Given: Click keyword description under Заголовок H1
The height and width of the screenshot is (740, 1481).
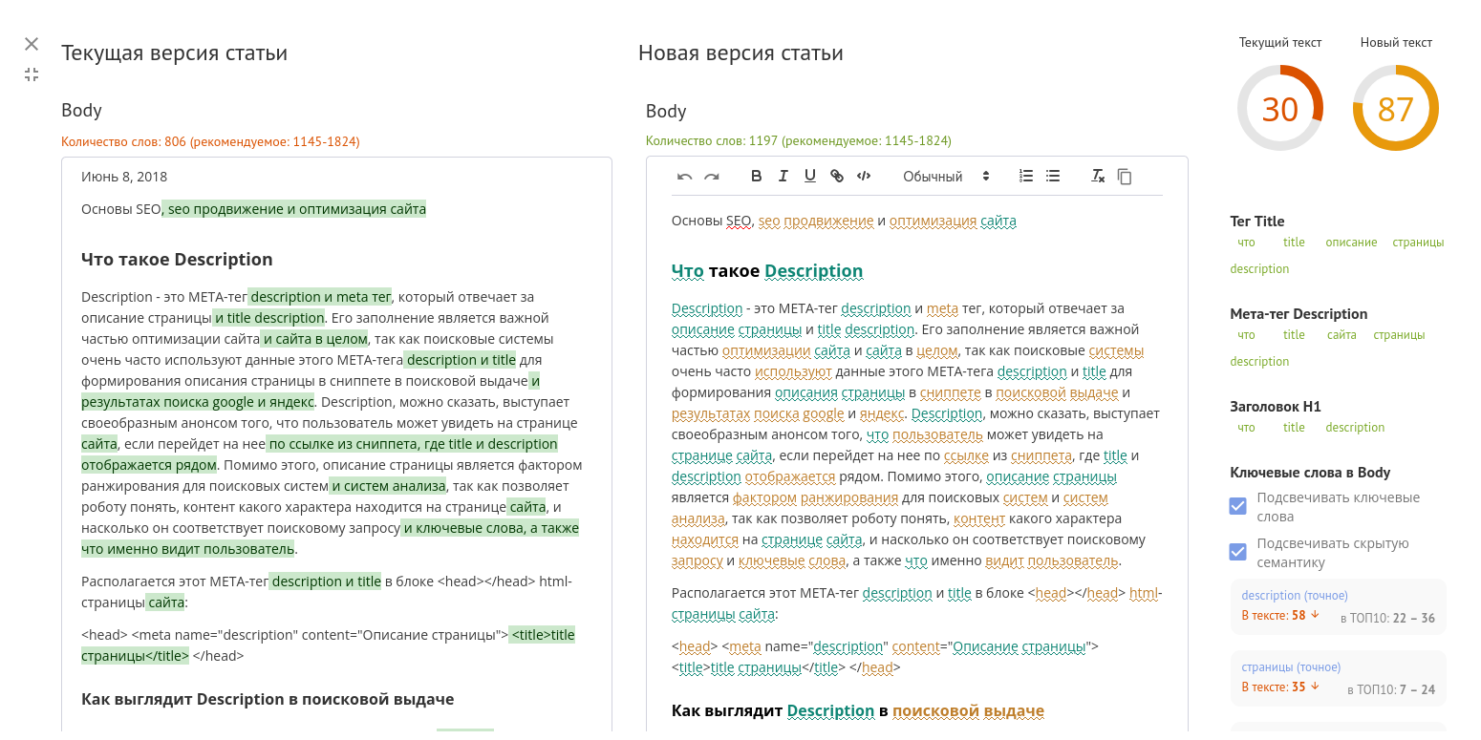Looking at the screenshot, I should pyautogui.click(x=1355, y=428).
